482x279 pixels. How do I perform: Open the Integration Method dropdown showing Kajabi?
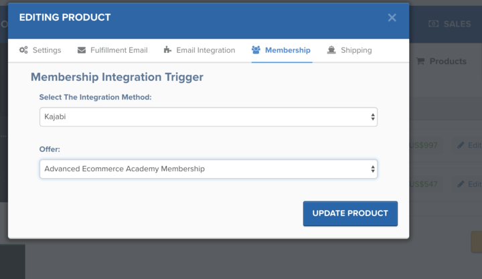[208, 117]
